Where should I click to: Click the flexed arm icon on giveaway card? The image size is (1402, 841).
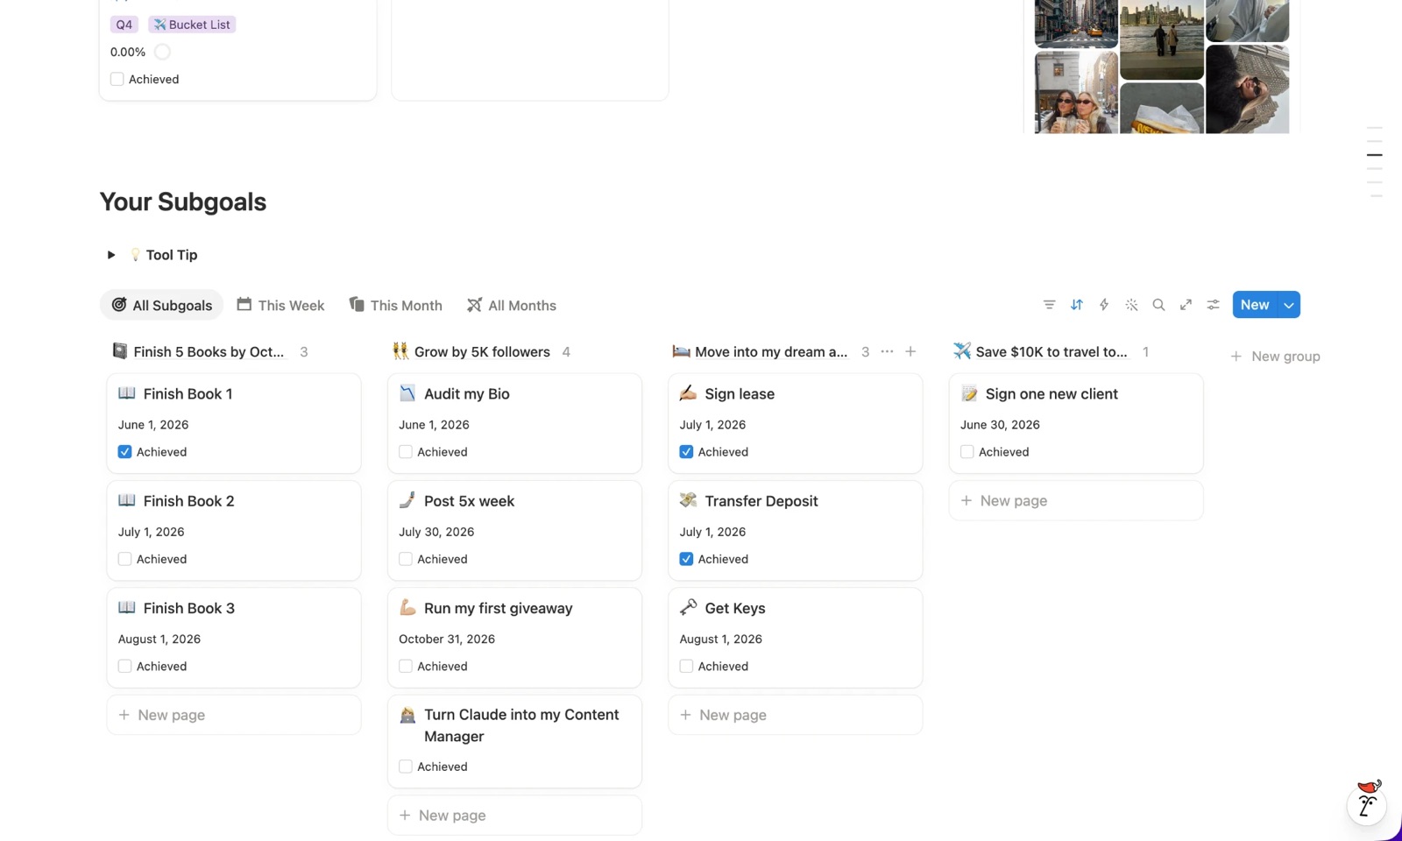pos(407,607)
